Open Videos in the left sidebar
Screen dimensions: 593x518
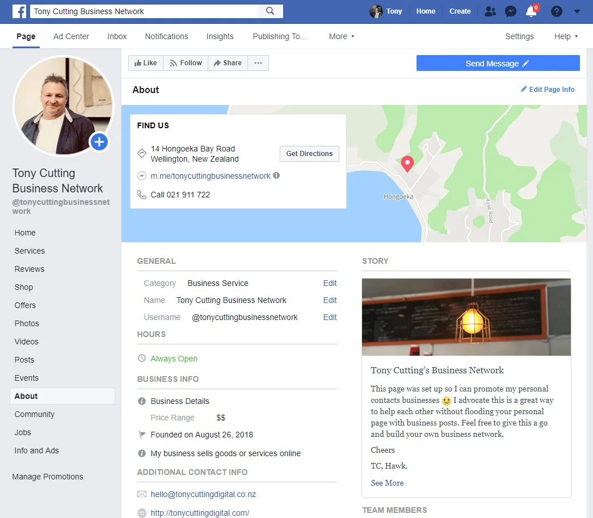click(27, 342)
